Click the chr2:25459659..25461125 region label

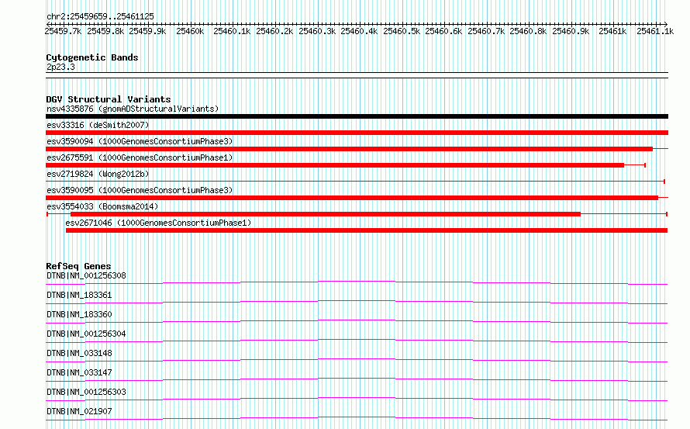pos(100,16)
